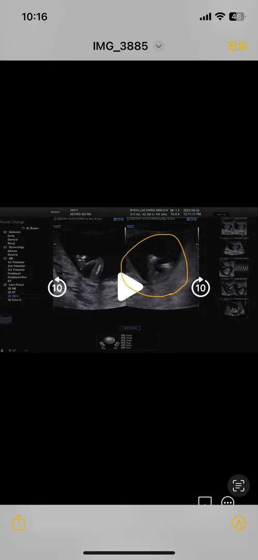Skip forward 10 seconds
258x560 pixels.
(x=201, y=287)
